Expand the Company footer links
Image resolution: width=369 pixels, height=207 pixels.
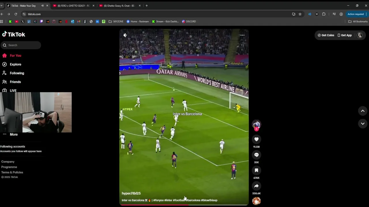coord(8,162)
